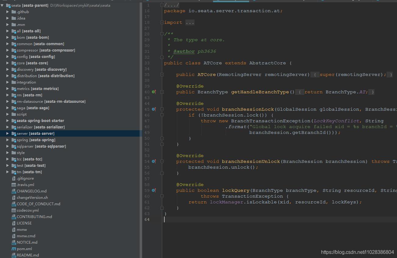Collapse the Javadoc comment on line 28
This screenshot has width=397, height=258.
162,34
